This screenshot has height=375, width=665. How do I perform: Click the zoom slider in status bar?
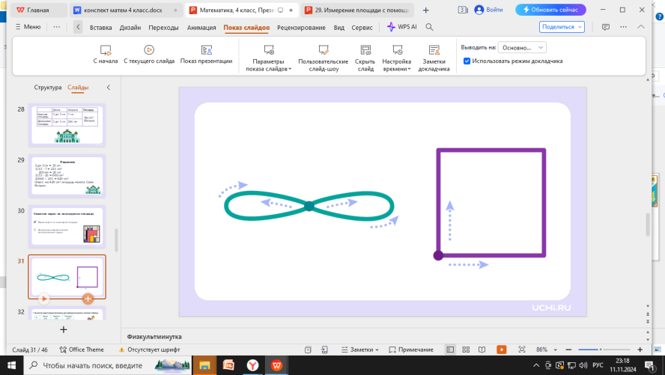599,350
